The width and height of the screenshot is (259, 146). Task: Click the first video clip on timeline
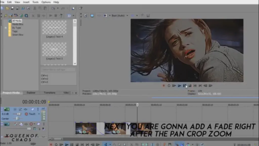[x=86, y=128]
